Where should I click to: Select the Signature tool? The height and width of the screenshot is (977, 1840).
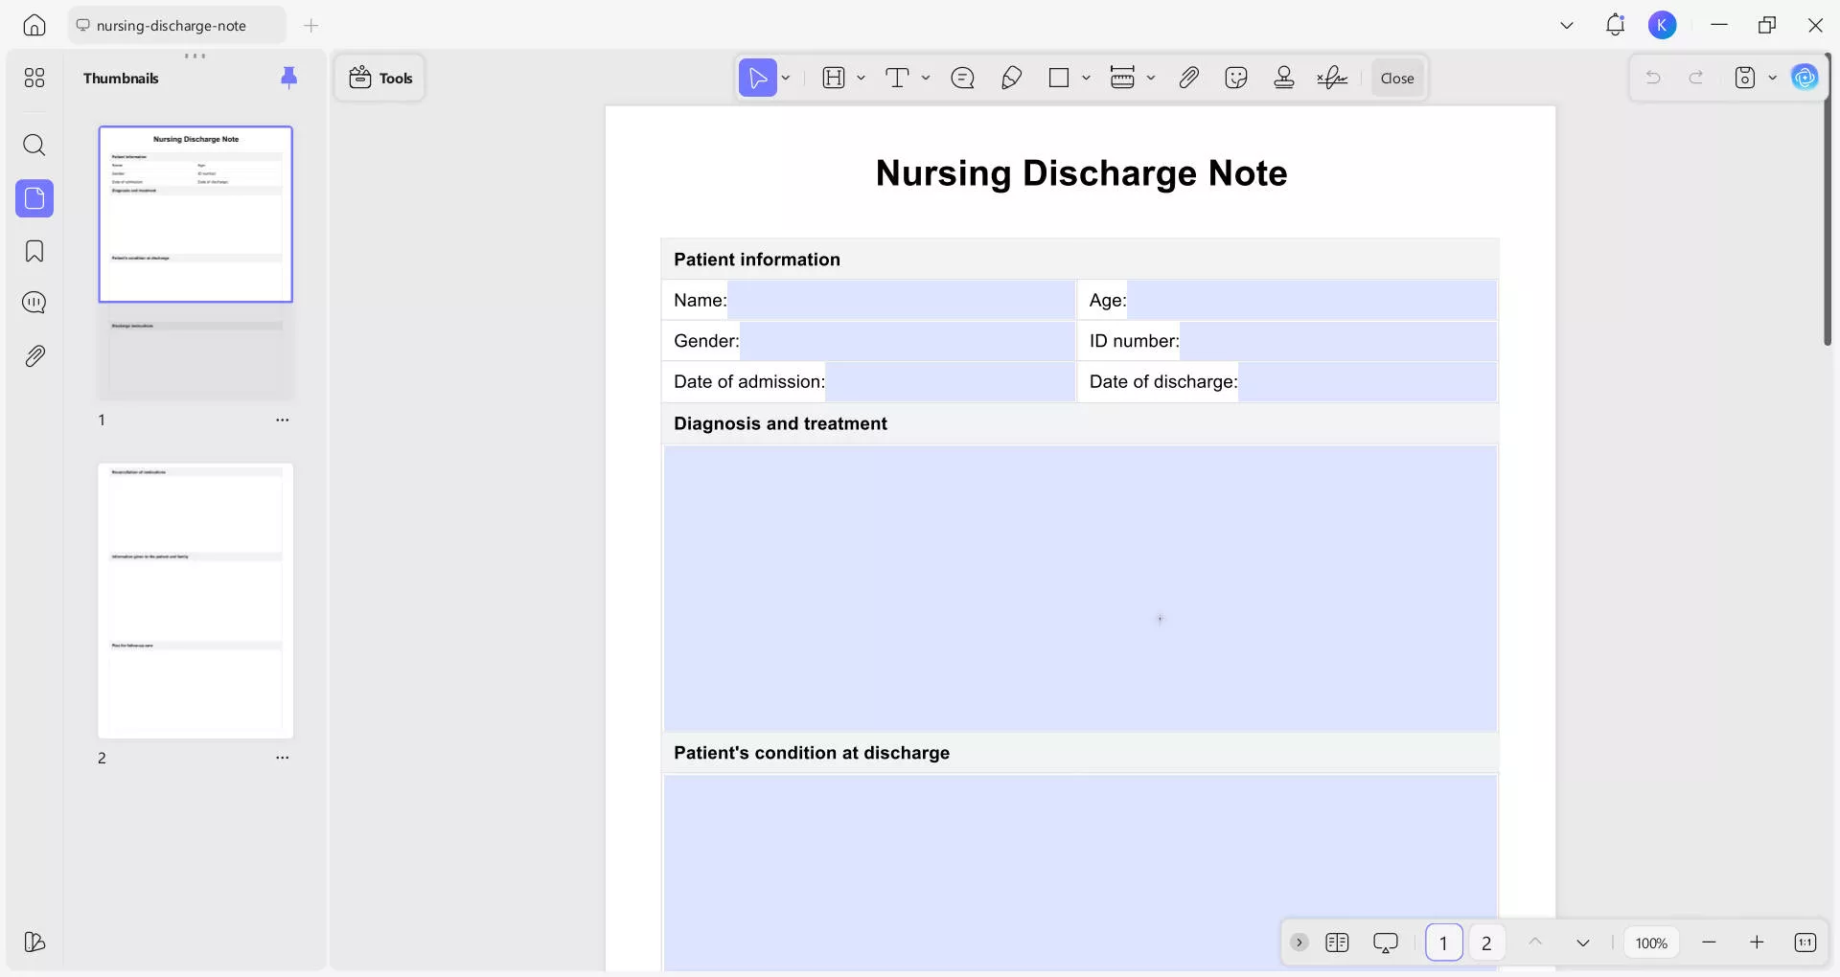(1333, 78)
